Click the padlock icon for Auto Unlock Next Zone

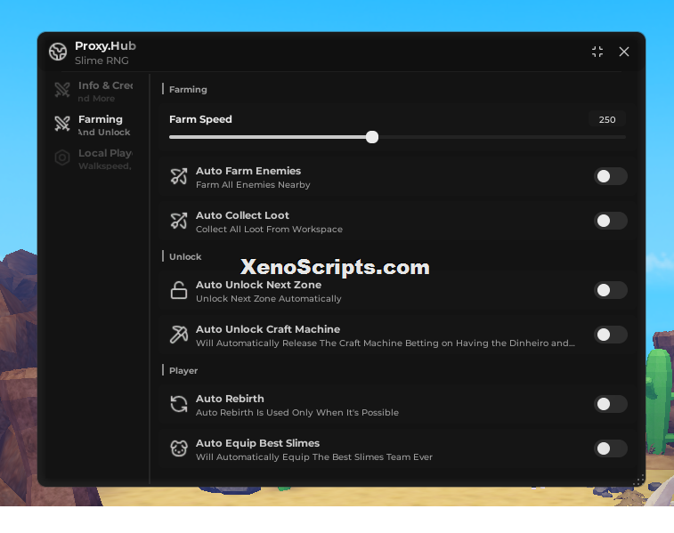coord(179,290)
